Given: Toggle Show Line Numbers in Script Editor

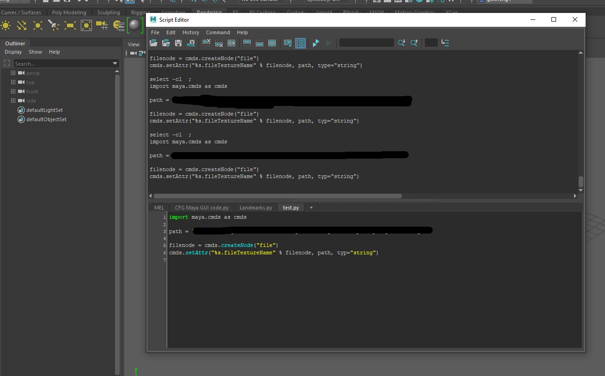Looking at the screenshot, I should point(300,43).
